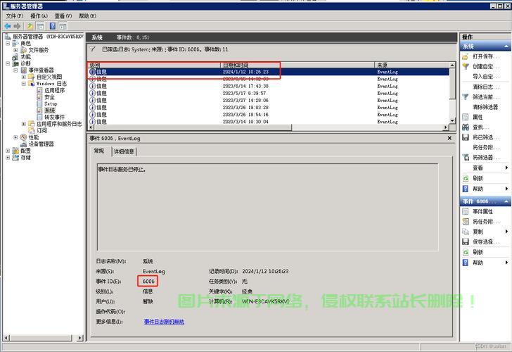
Task: Click the blue help toolbar icon
Action: pyautogui.click(x=52, y=26)
